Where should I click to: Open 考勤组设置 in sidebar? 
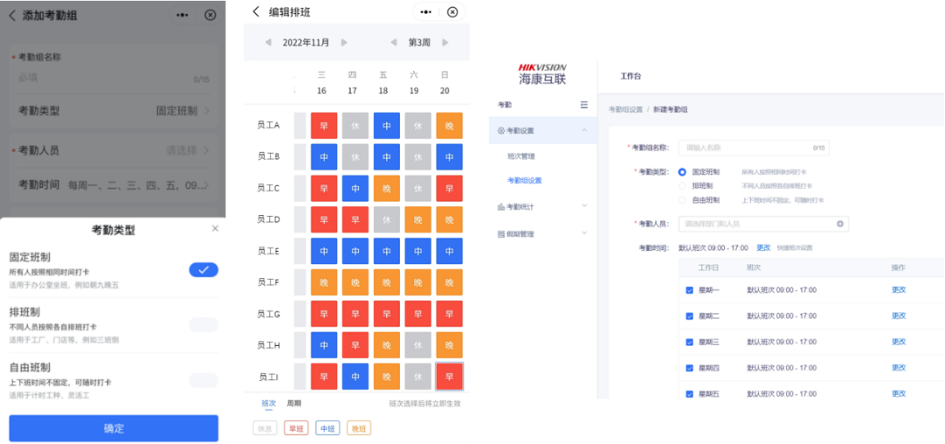[x=525, y=180]
